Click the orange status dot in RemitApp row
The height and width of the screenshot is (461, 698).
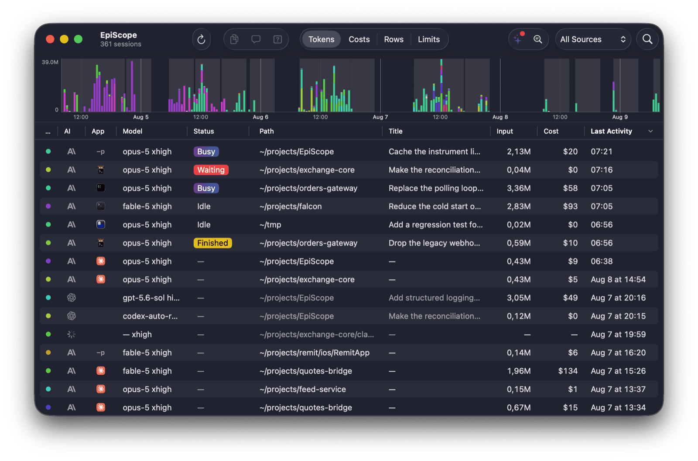(x=48, y=353)
